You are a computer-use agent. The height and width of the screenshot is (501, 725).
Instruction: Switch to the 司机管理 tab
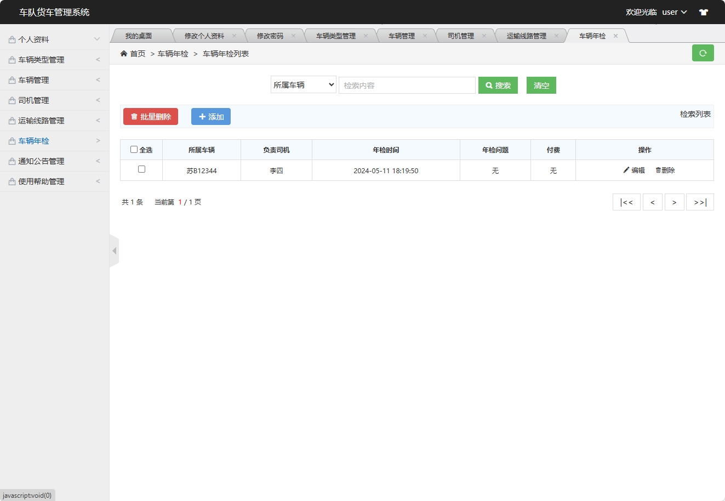click(461, 35)
